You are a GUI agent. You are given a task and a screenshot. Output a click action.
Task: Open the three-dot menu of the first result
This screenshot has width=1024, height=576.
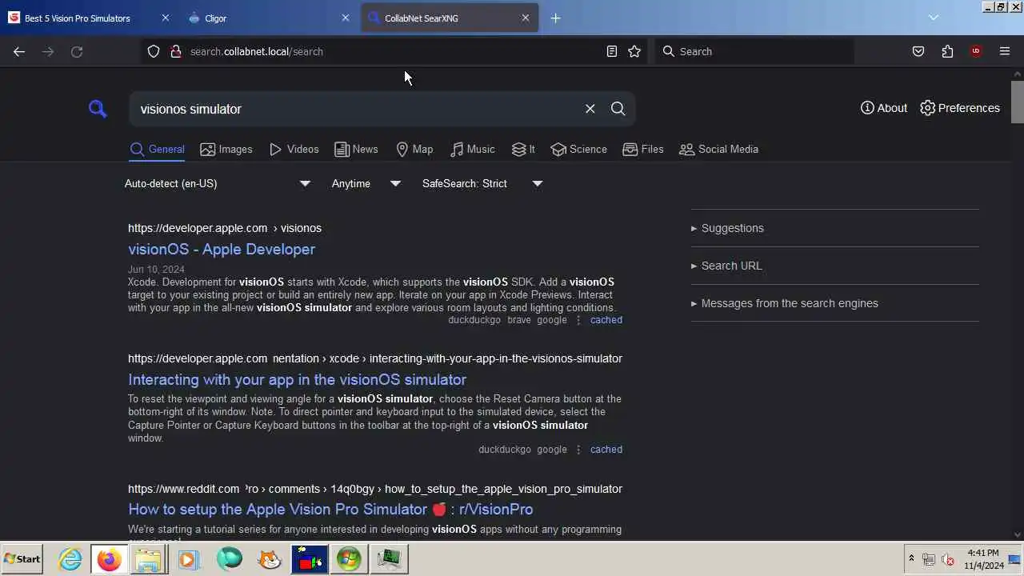pyautogui.click(x=578, y=320)
